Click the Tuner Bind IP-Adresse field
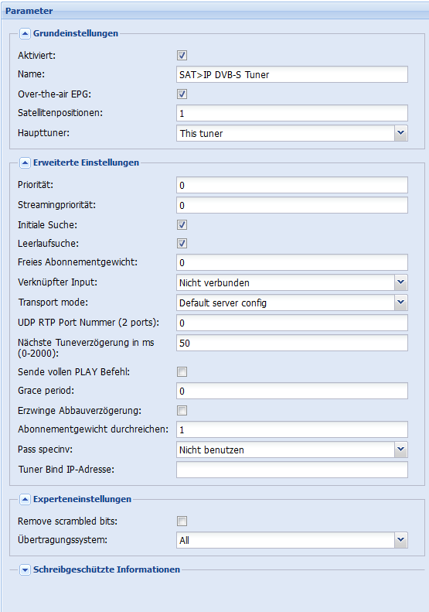Screen dimensions: 429x612 [x=292, y=470]
